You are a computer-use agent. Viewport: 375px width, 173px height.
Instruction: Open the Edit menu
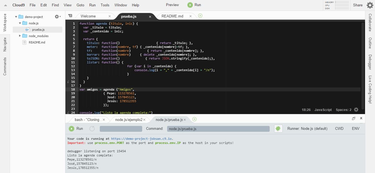[x=44, y=5]
